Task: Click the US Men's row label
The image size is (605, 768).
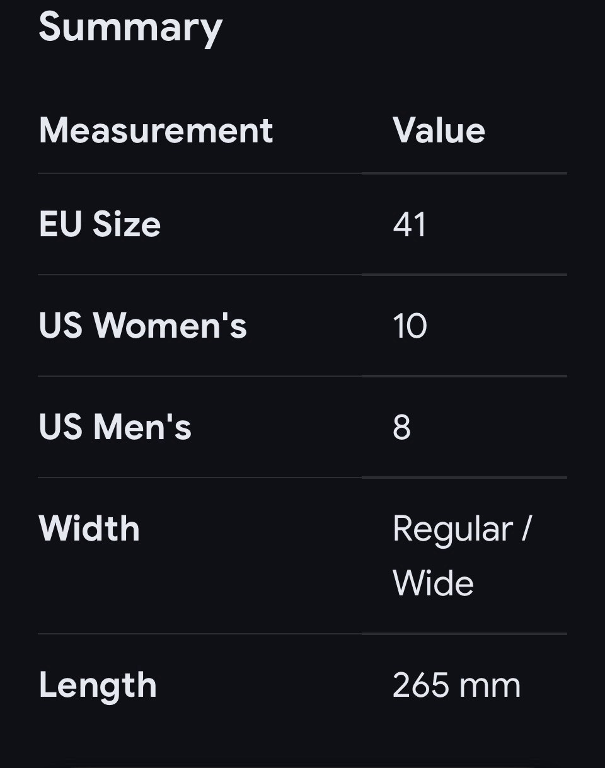Action: pyautogui.click(x=115, y=427)
